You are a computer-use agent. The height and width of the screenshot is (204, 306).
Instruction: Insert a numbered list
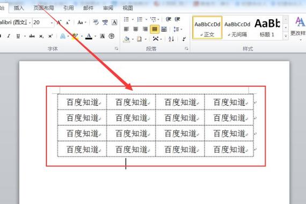(x=140, y=19)
